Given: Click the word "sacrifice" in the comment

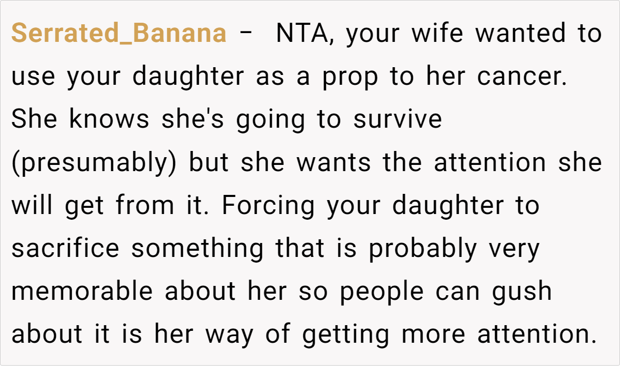Looking at the screenshot, I should pos(65,248).
